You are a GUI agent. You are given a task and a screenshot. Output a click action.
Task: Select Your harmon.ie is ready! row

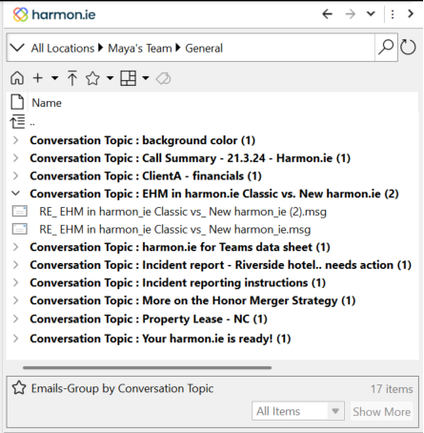(x=160, y=339)
